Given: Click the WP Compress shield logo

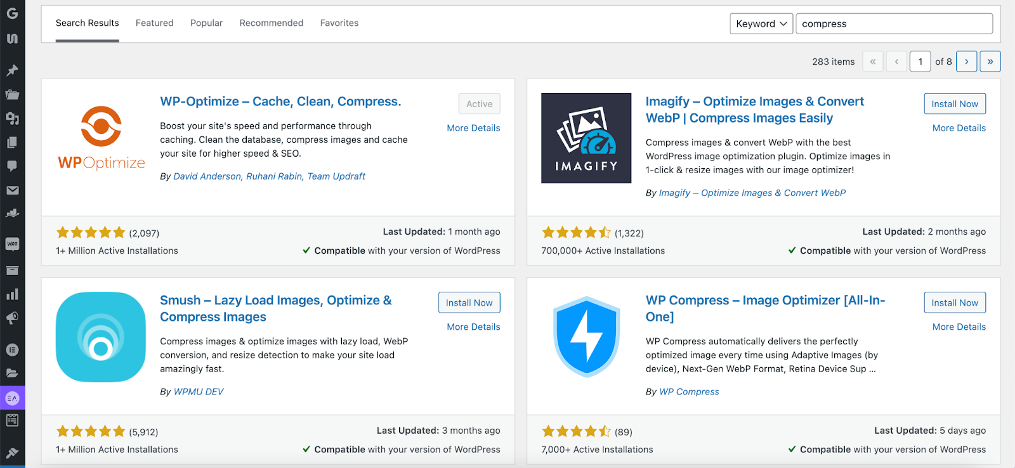Looking at the screenshot, I should click(586, 337).
